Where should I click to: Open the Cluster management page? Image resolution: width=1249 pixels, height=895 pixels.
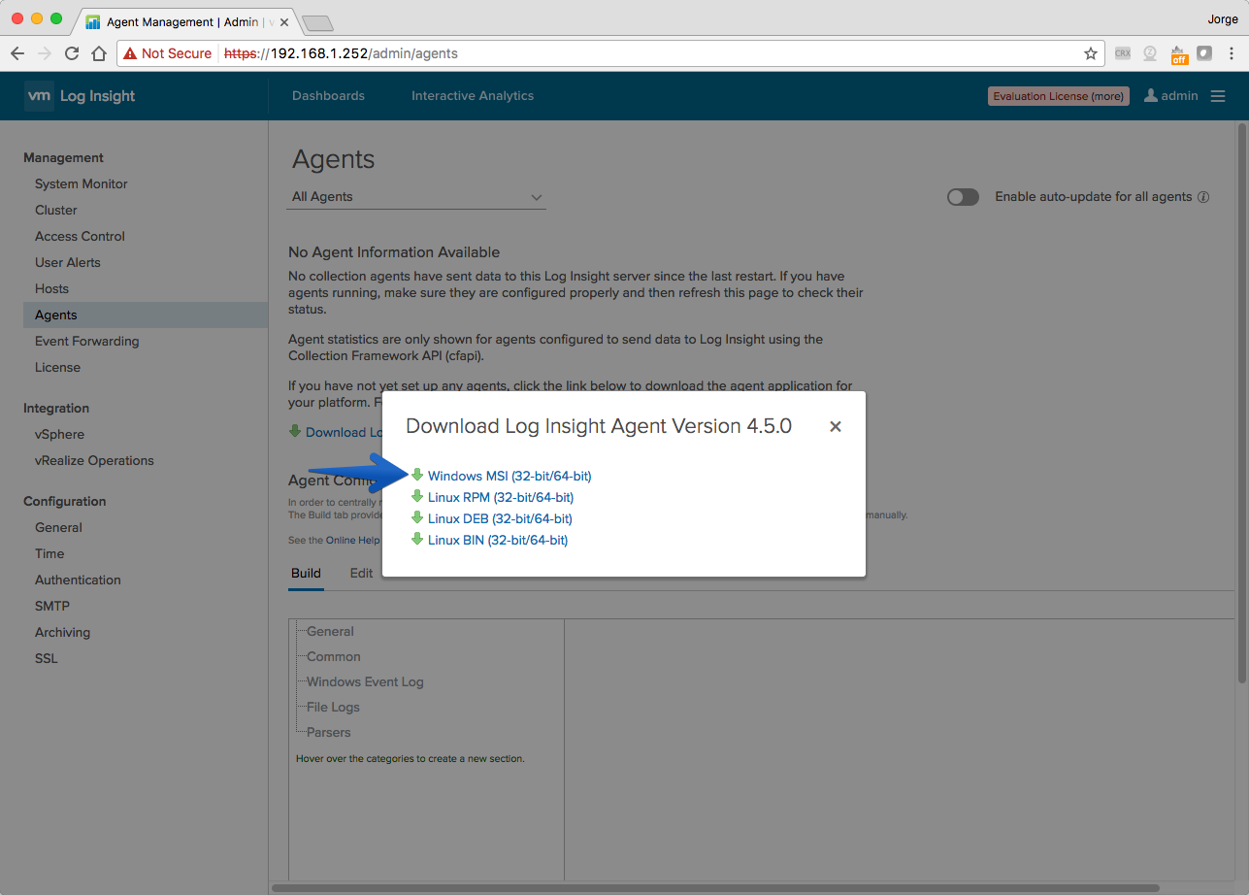click(x=56, y=210)
